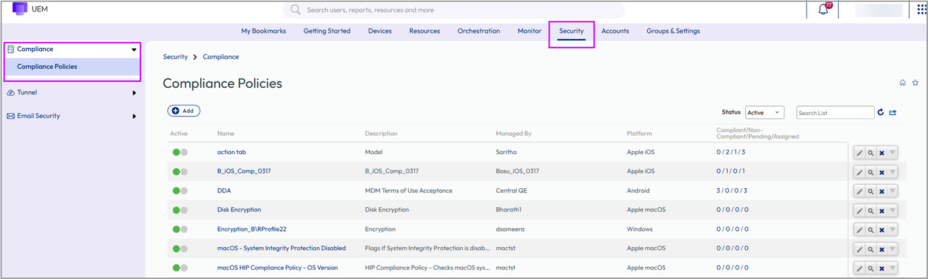The height and width of the screenshot is (279, 928).
Task: Open more actions dropdown for Encryption_B\RProfile22
Action: [x=893, y=230]
